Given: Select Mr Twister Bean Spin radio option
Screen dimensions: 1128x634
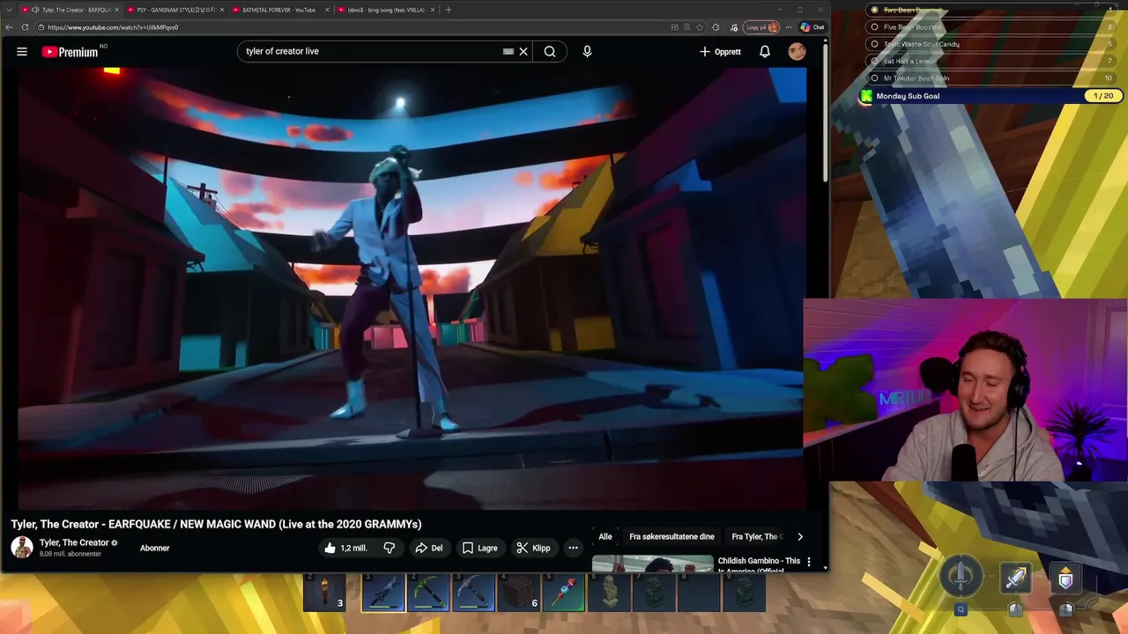Looking at the screenshot, I should click(874, 78).
